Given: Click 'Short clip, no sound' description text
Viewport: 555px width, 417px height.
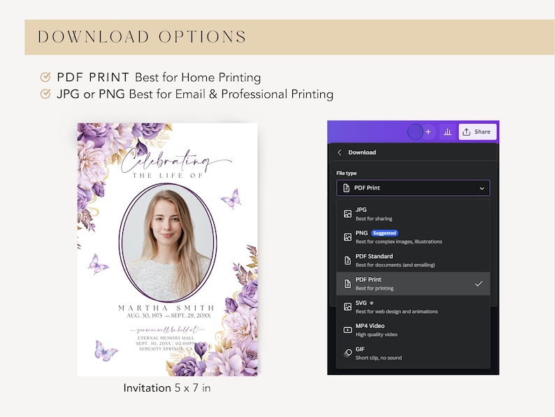Looking at the screenshot, I should point(379,358).
